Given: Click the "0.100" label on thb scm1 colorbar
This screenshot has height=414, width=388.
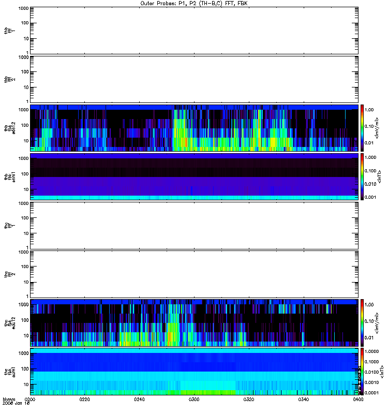Looking at the screenshot, I should (x=370, y=171).
